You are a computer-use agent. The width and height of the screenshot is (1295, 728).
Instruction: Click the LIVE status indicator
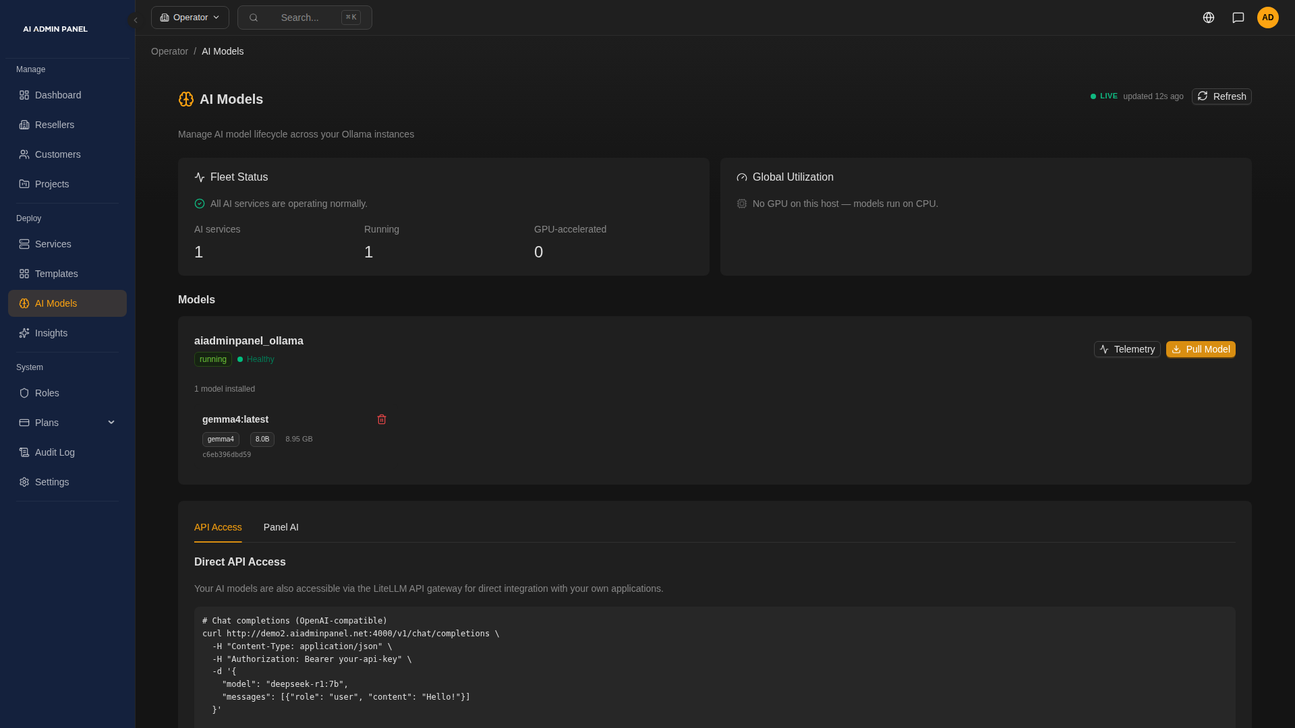[x=1104, y=96]
